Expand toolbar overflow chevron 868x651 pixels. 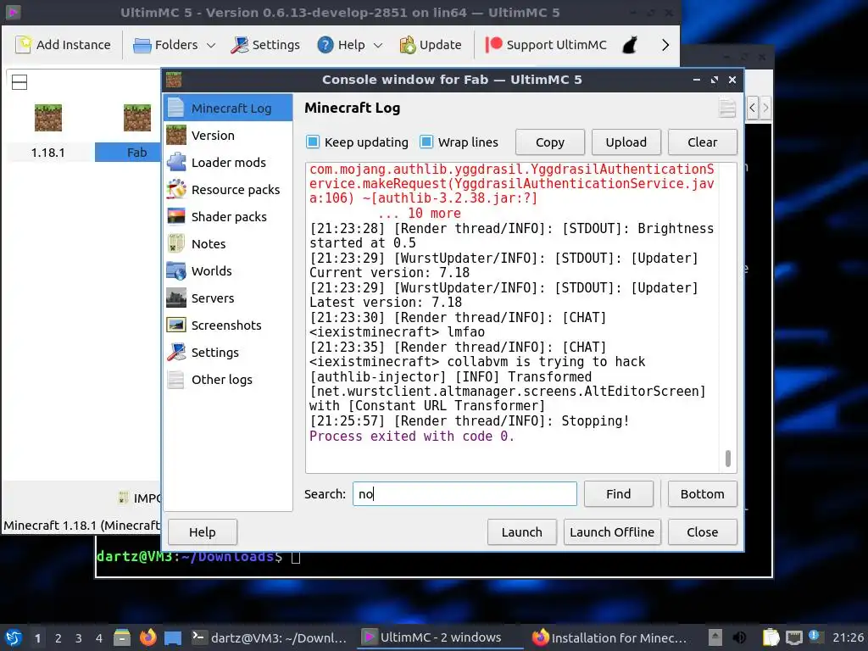tap(665, 45)
